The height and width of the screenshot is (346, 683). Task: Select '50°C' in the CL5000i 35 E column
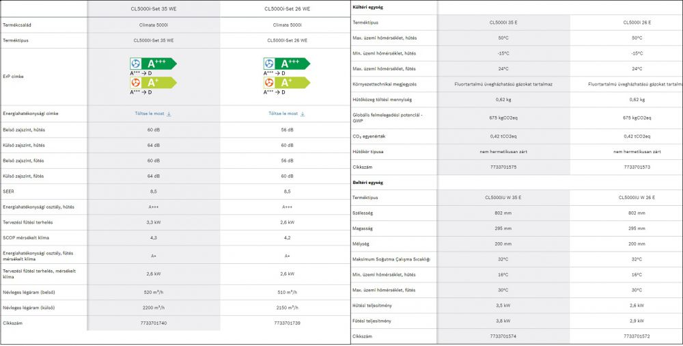pyautogui.click(x=503, y=38)
